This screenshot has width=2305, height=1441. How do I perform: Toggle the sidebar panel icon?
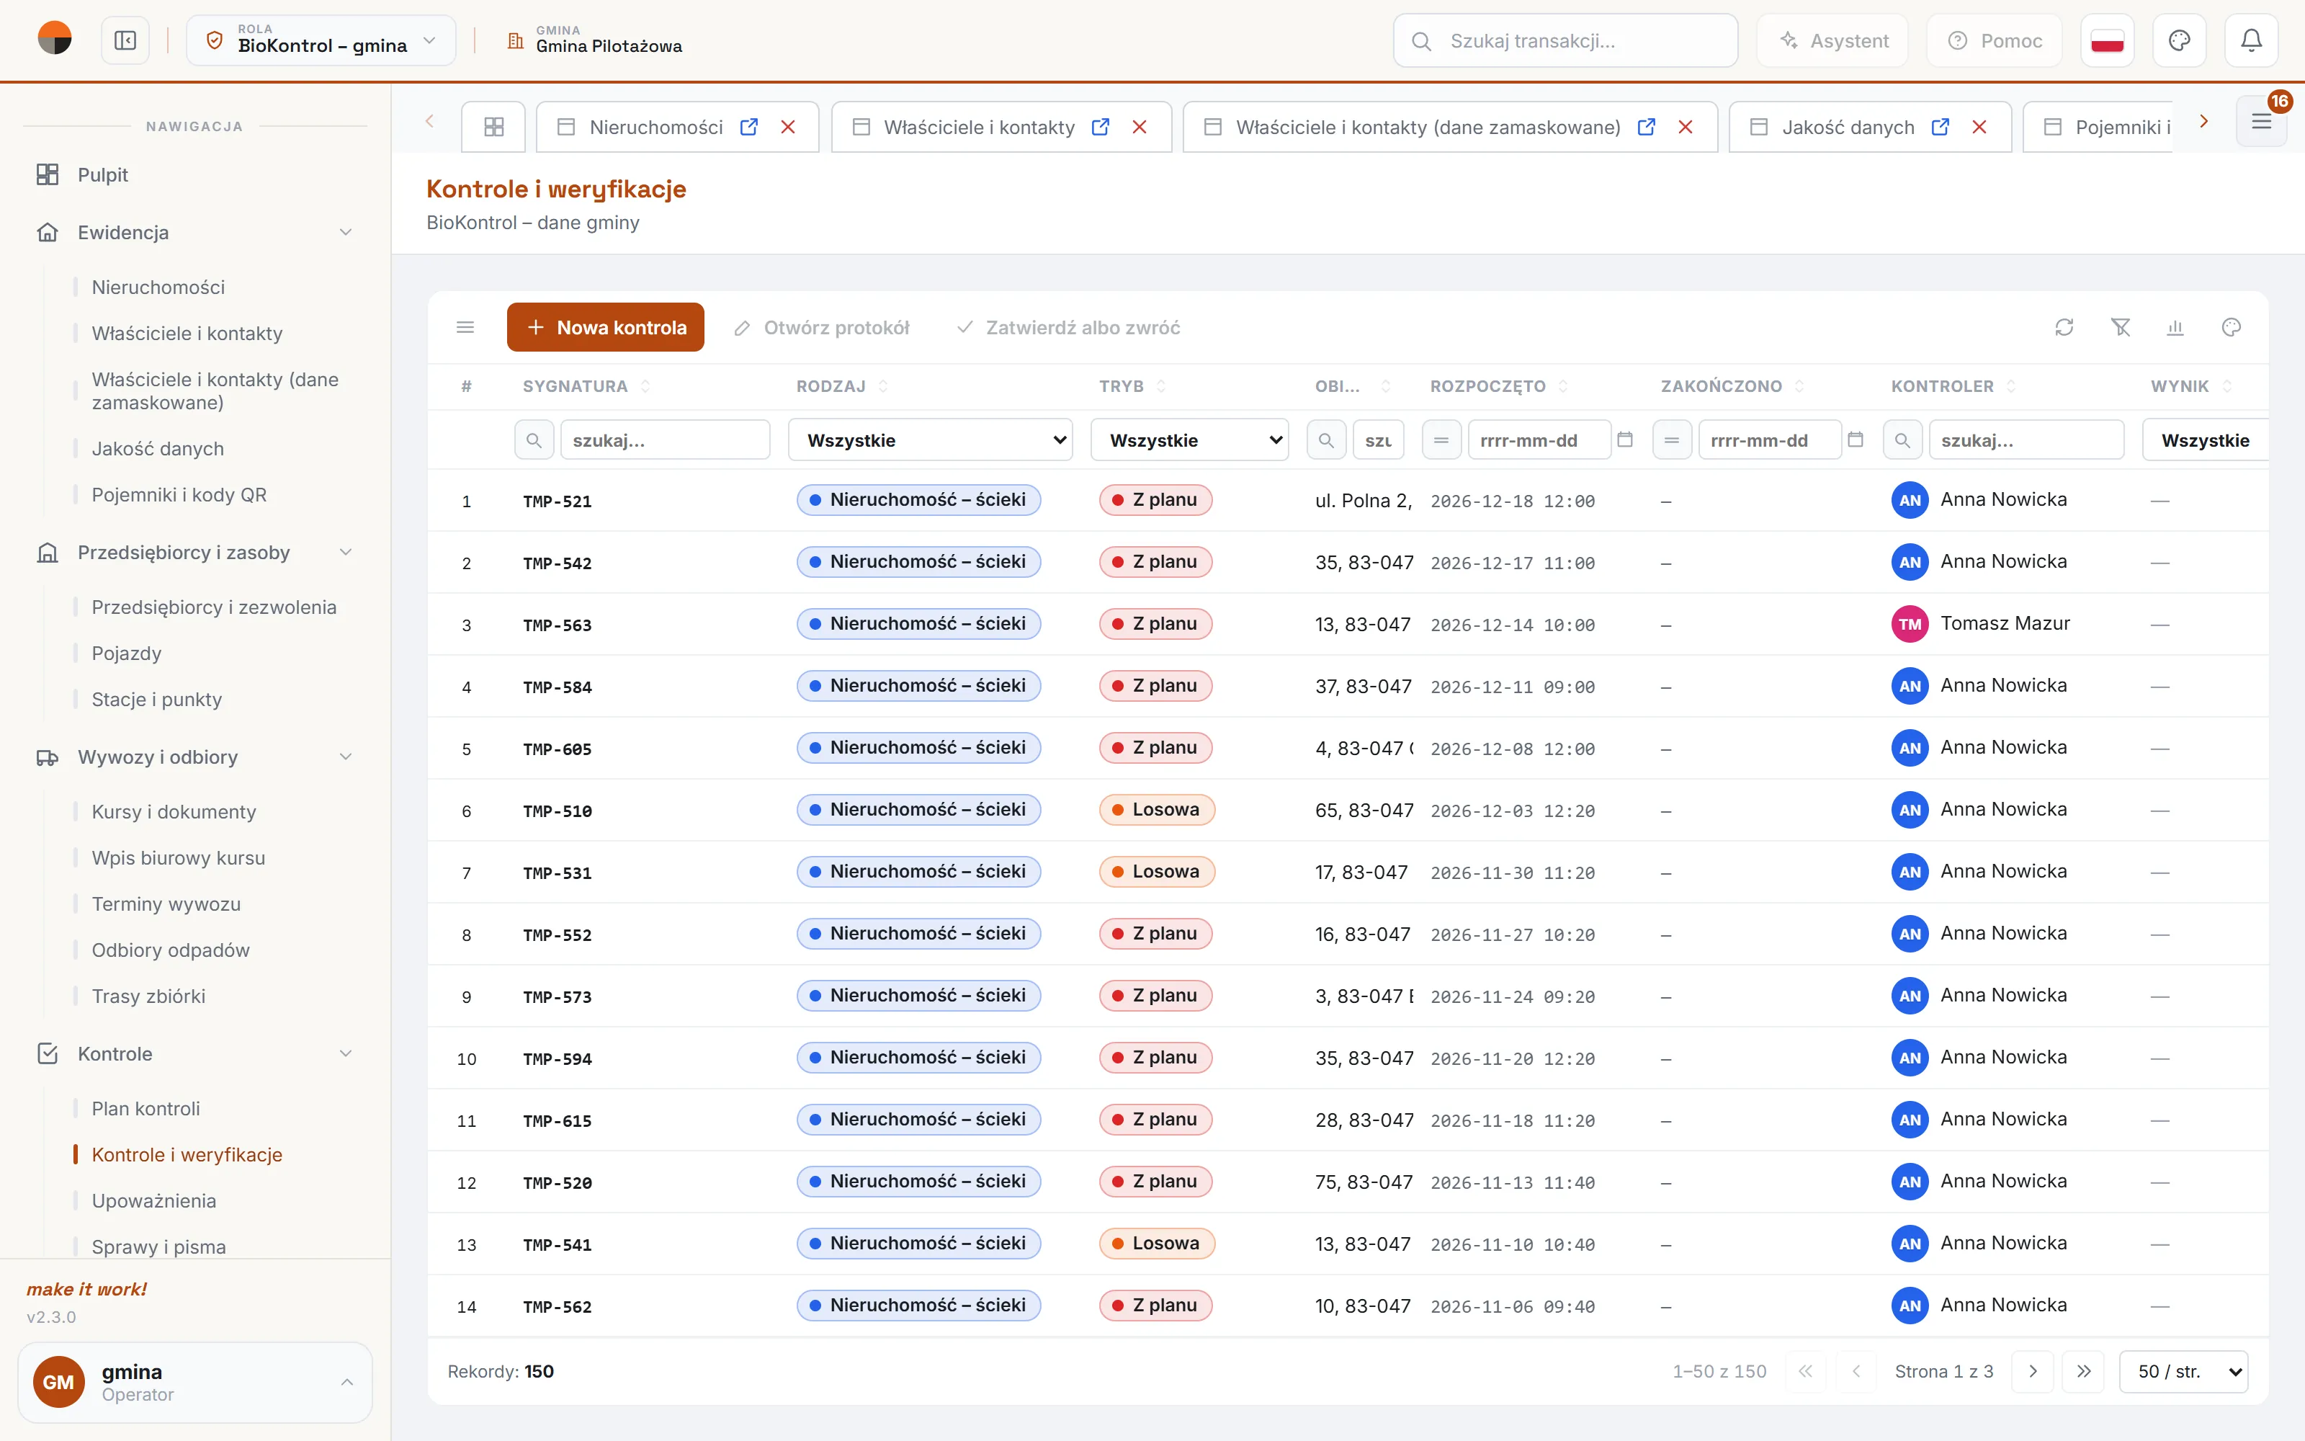(x=125, y=41)
